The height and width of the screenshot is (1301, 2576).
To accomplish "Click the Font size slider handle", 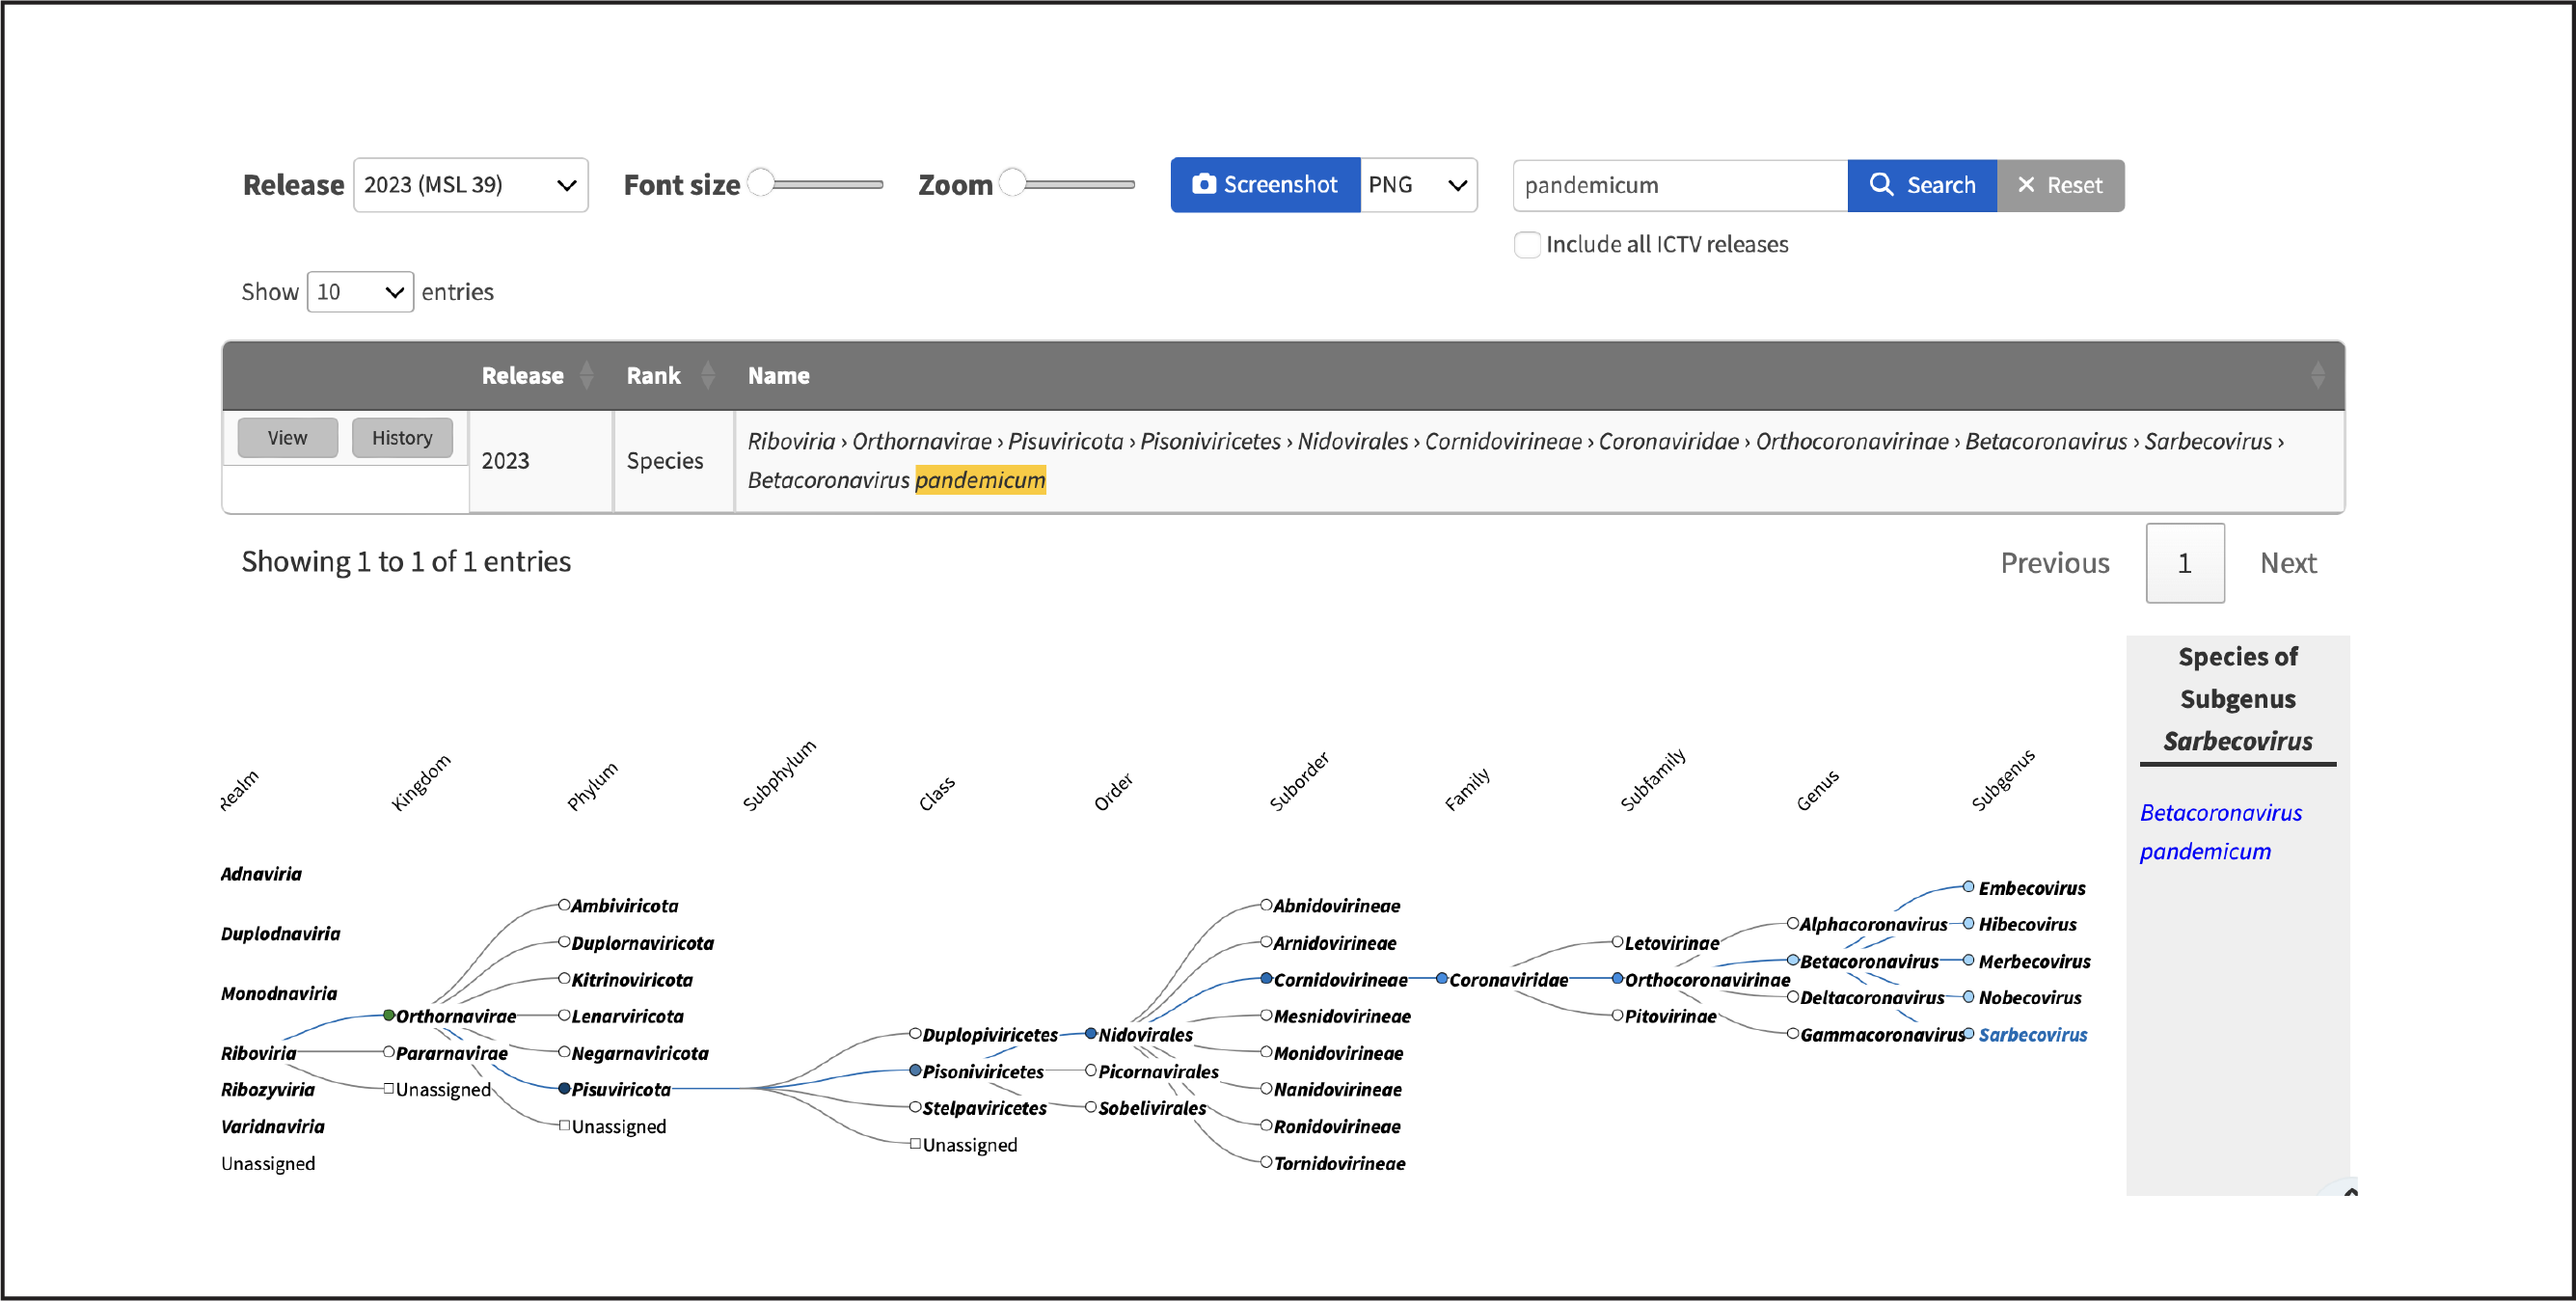I will click(x=761, y=183).
